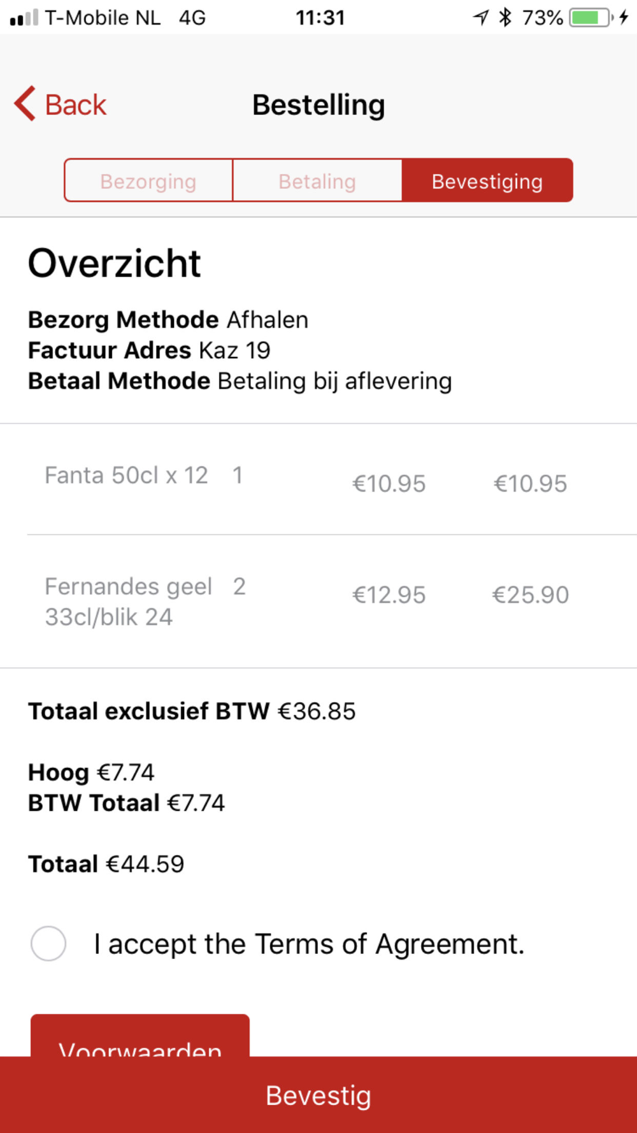
Task: Switch to the Bezorging tab
Action: (148, 181)
